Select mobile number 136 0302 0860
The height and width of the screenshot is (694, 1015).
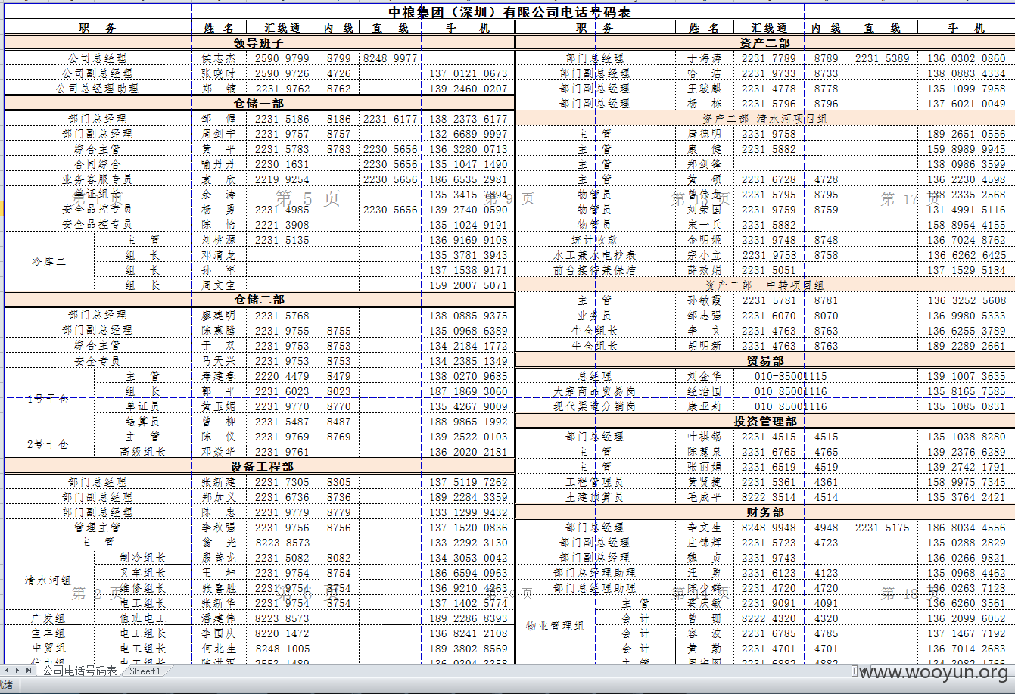coord(967,58)
